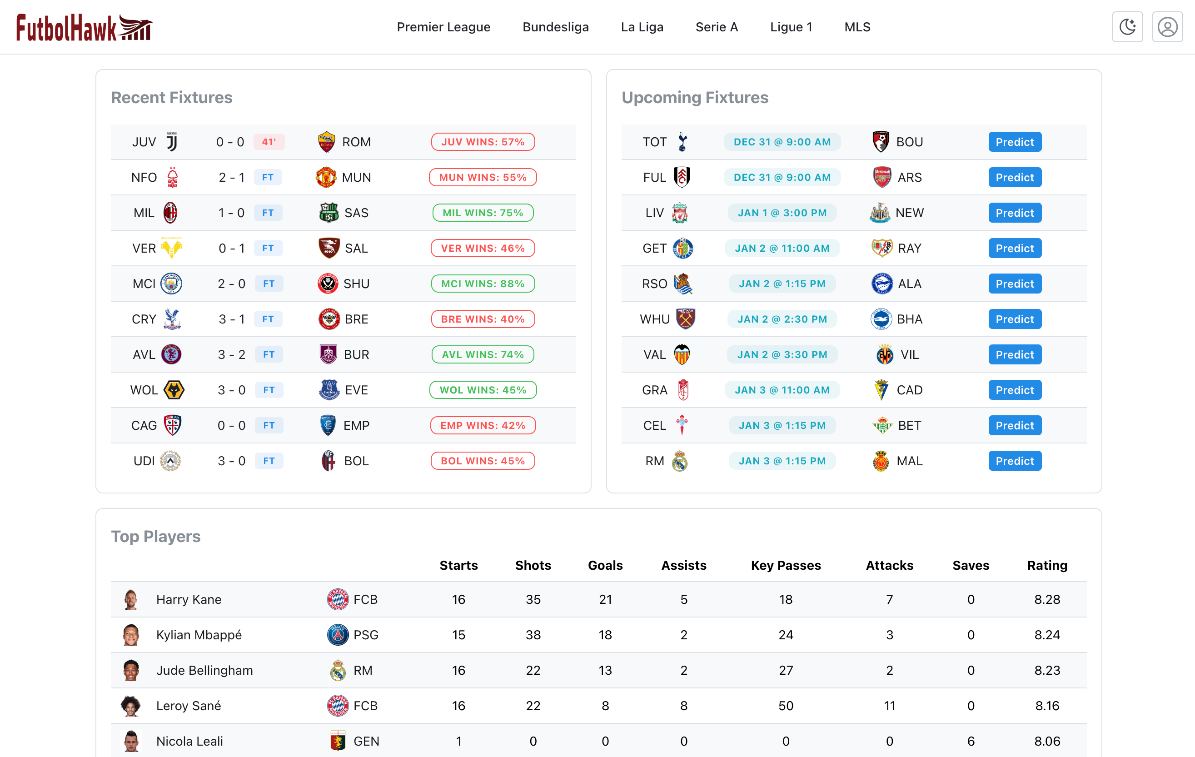Predict the CEL vs BET fixture
Screen dimensions: 1195x757
[x=1014, y=425]
